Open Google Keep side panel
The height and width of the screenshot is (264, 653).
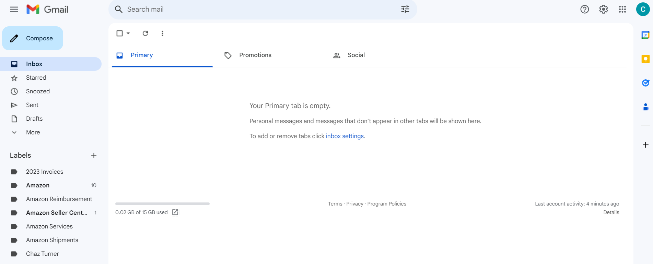(x=645, y=59)
